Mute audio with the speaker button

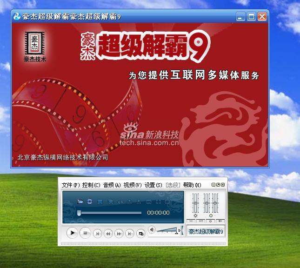[152, 229]
